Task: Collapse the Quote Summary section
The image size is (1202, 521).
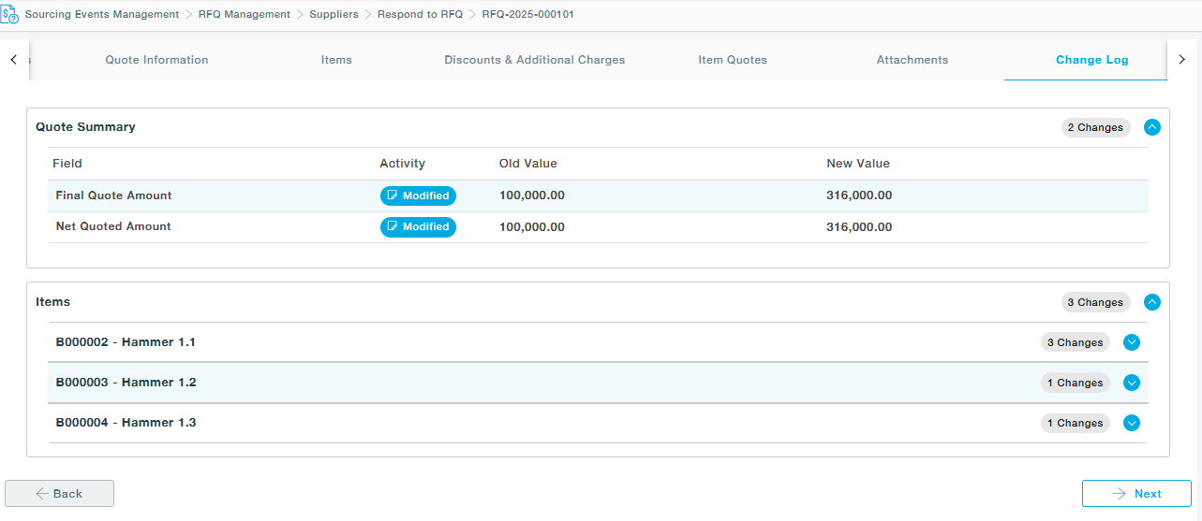Action: pyautogui.click(x=1152, y=127)
